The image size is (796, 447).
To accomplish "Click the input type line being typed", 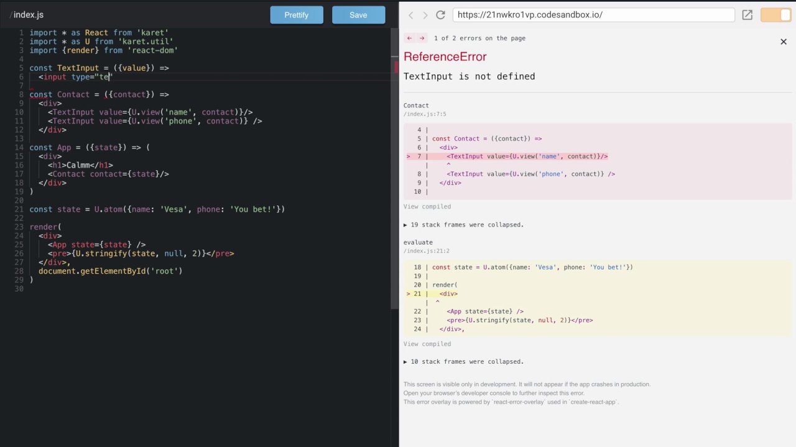I will (x=75, y=77).
